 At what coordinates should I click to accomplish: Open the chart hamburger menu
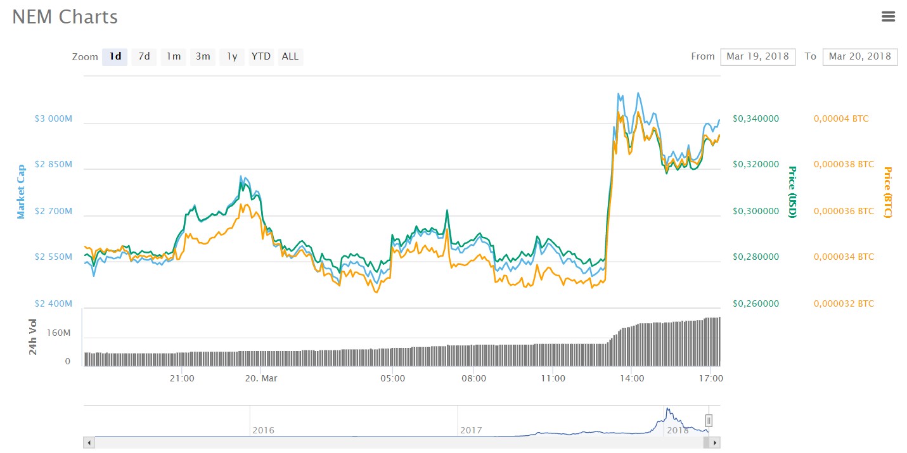pos(888,17)
